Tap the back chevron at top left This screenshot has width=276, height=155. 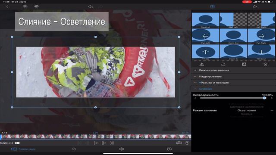pos(7,7)
